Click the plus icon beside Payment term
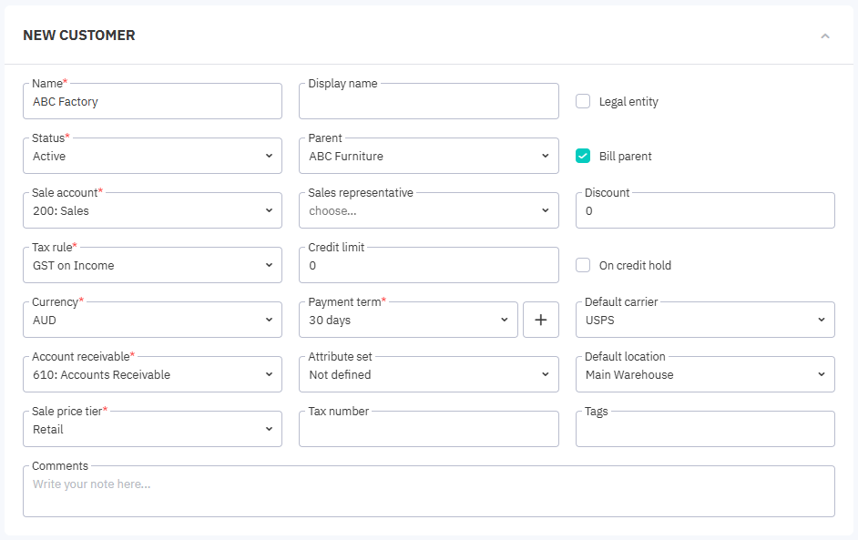Screen dimensions: 858x540 pyautogui.click(x=540, y=320)
